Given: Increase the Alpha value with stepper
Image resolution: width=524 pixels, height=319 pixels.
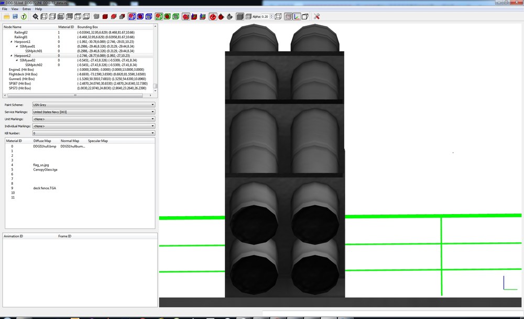Looking at the screenshot, I should pyautogui.click(x=271, y=15).
